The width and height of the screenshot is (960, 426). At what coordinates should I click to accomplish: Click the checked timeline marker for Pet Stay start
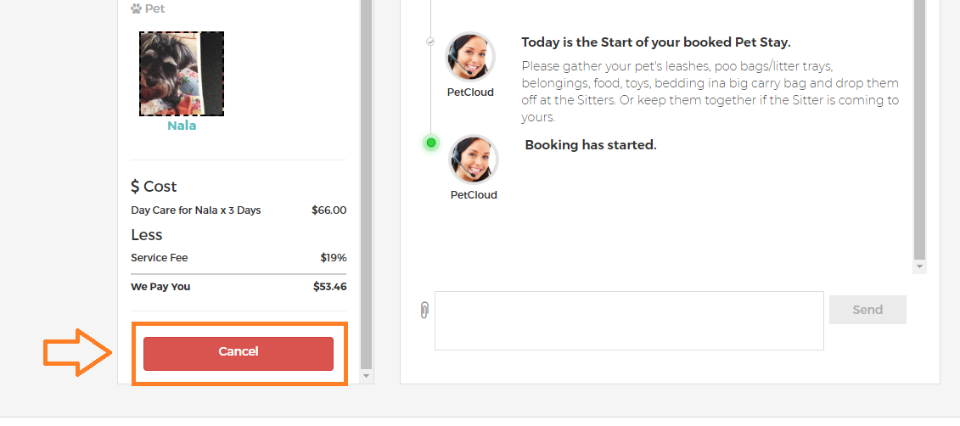(430, 42)
